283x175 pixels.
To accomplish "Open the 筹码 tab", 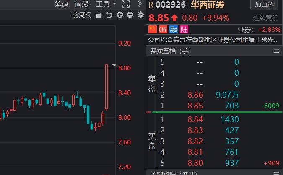I will click(61, 4).
